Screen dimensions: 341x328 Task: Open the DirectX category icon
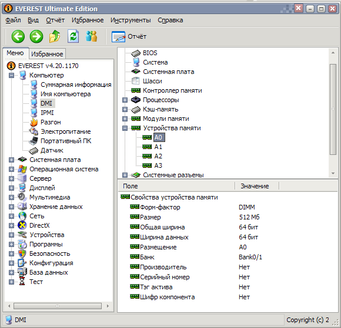[22, 225]
